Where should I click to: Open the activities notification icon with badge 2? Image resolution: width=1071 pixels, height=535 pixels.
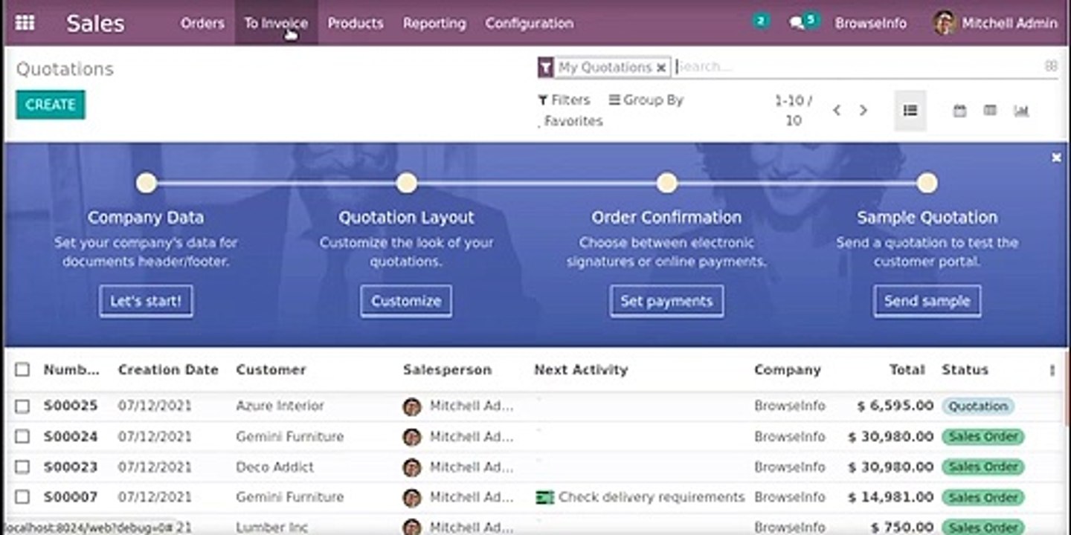pos(760,21)
